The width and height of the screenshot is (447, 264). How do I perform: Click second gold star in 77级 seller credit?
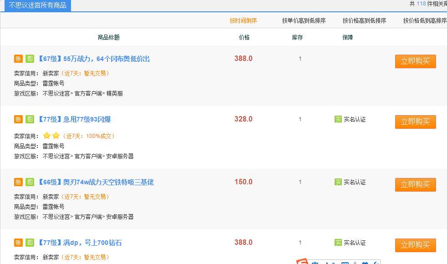(56, 136)
